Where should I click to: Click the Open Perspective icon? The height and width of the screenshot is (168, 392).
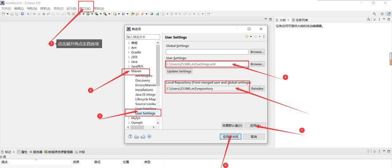382,14
